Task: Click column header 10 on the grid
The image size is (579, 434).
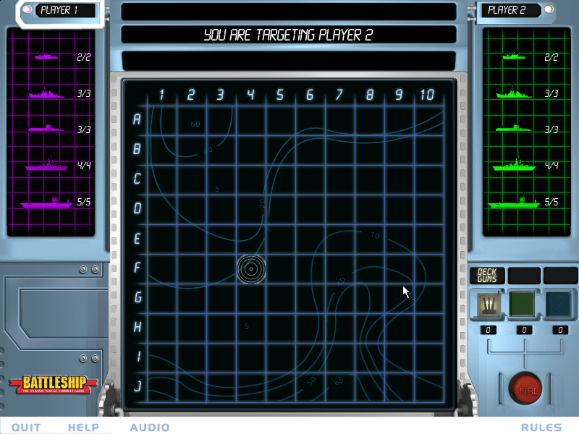Action: pyautogui.click(x=427, y=95)
